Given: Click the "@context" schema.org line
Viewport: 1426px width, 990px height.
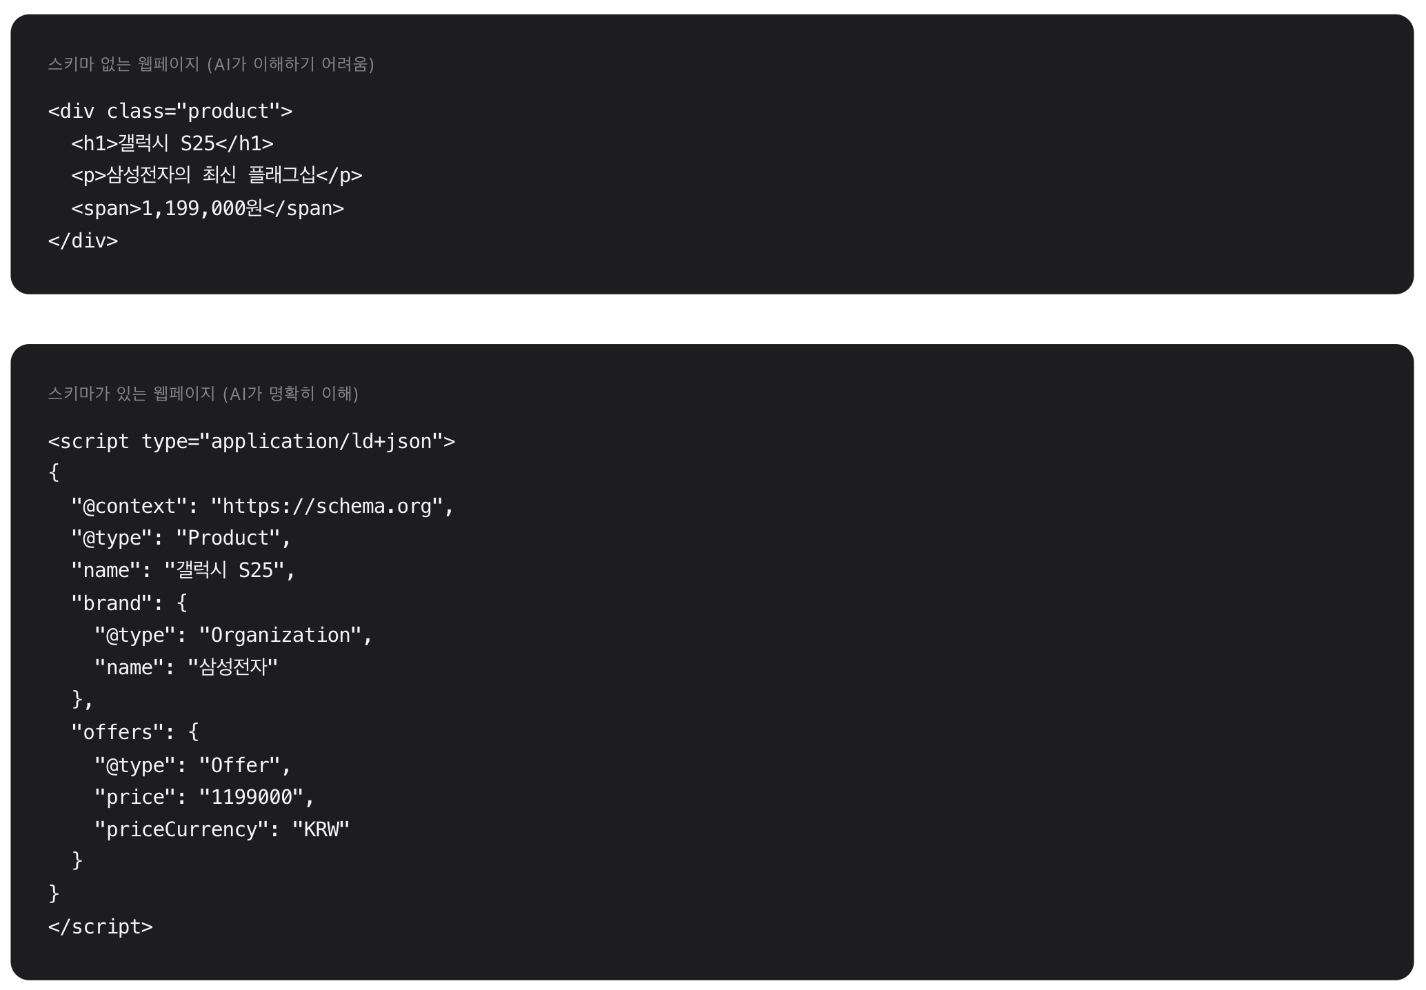Looking at the screenshot, I should click(263, 506).
